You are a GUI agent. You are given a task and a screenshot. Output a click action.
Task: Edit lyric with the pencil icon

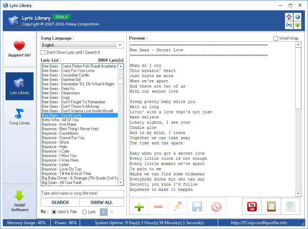point(177,207)
